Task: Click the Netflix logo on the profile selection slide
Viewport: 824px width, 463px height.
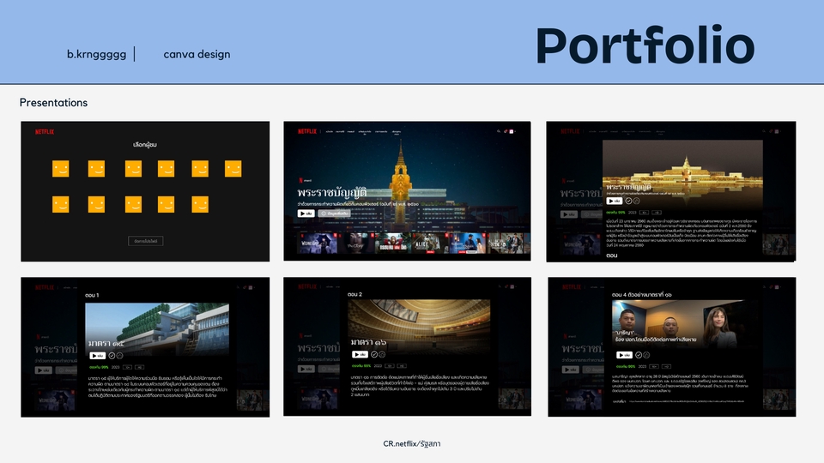Action: [x=45, y=132]
